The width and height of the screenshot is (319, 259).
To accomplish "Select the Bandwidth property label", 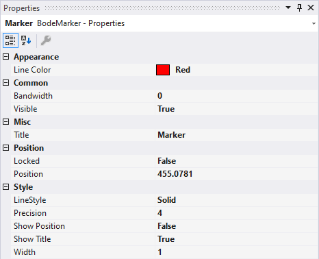I will tap(33, 96).
